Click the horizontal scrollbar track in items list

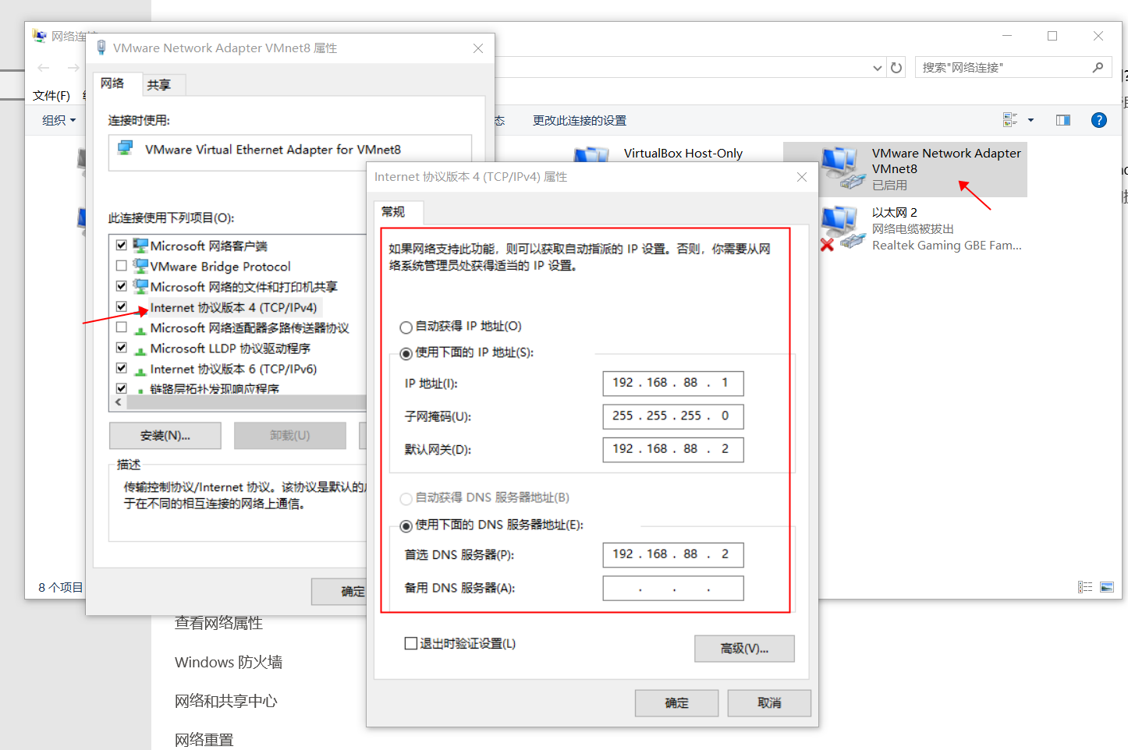(247, 402)
